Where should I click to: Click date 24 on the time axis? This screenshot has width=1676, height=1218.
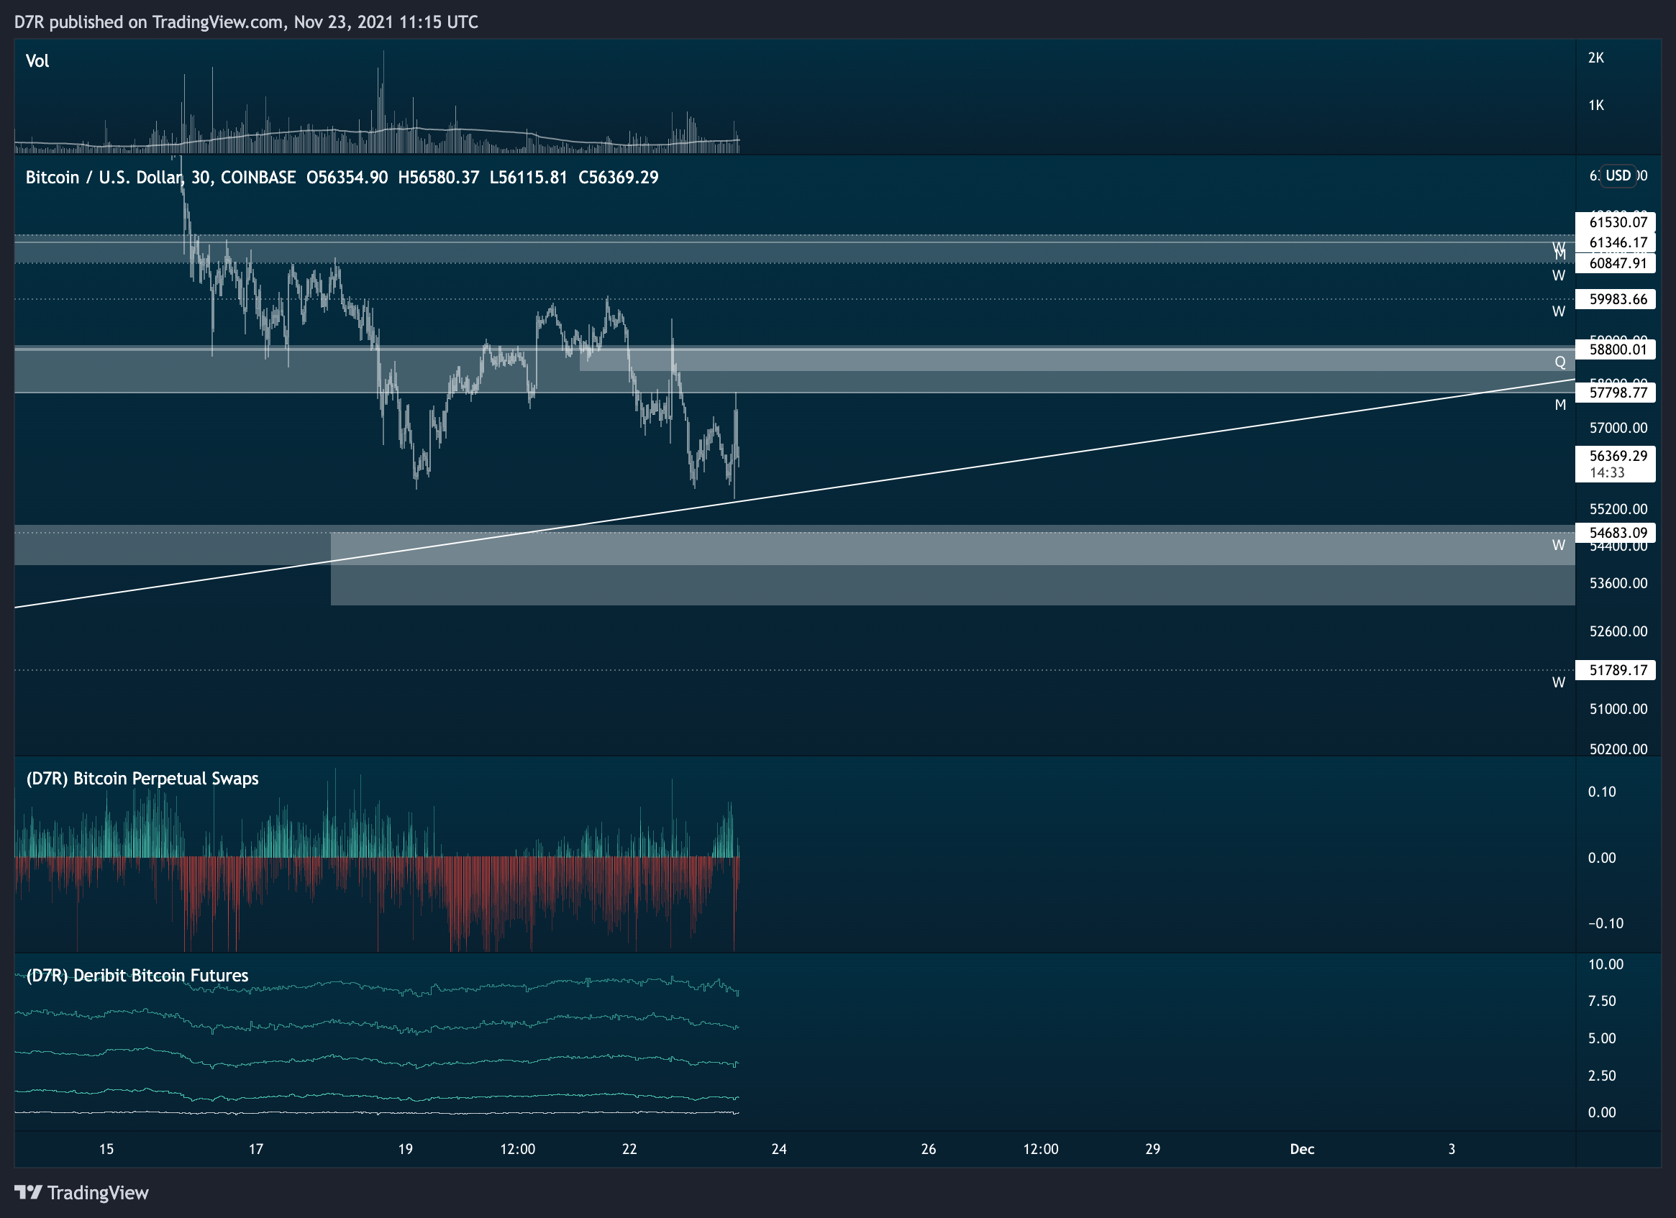coord(779,1149)
